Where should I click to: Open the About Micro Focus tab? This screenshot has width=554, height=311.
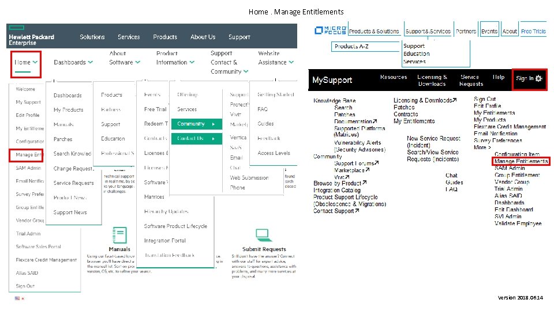(x=510, y=31)
